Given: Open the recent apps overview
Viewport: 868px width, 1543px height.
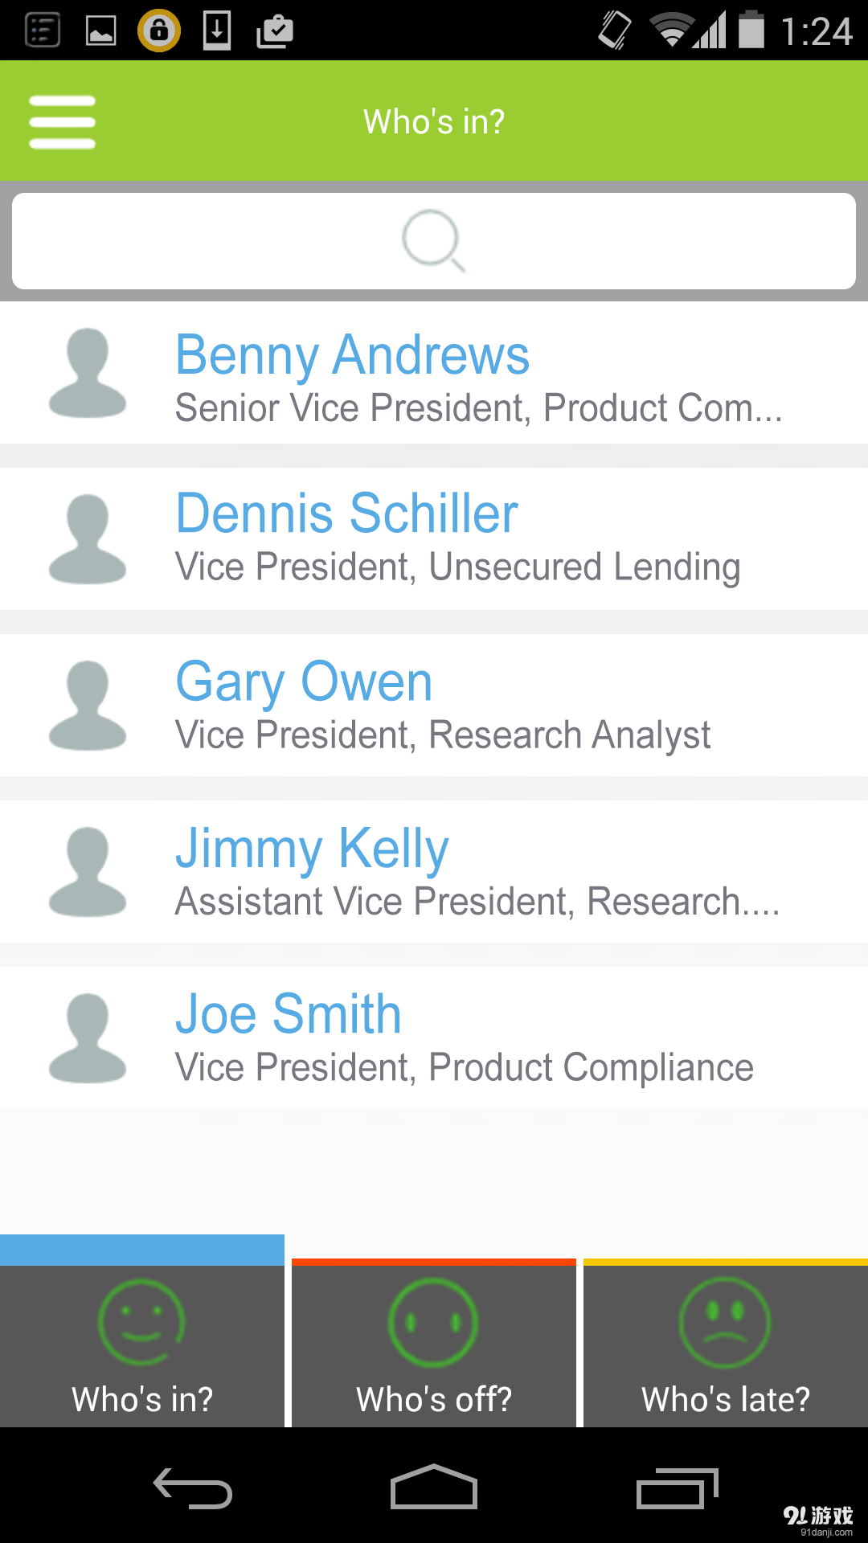Looking at the screenshot, I should coord(677,1488).
